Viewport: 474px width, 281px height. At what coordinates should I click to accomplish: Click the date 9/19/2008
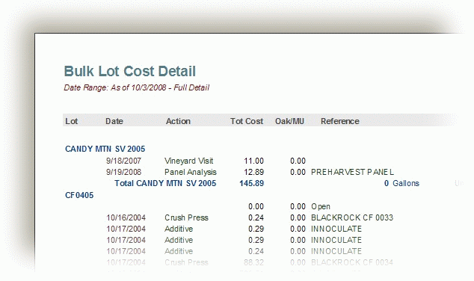pyautogui.click(x=123, y=172)
